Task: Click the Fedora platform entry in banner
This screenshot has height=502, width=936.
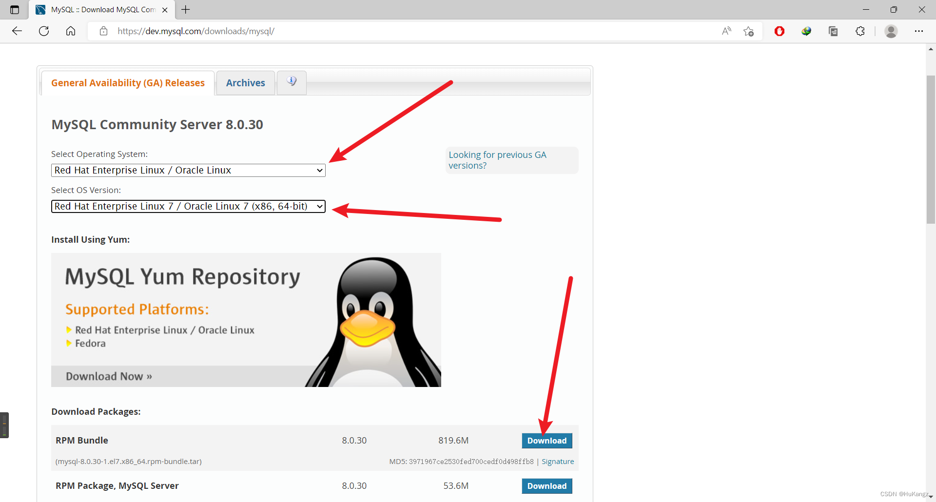Action: (90, 344)
